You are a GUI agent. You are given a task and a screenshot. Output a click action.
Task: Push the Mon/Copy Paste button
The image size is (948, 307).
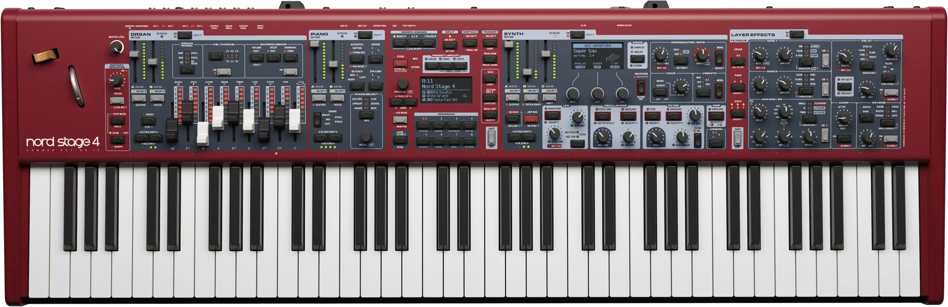[x=490, y=115]
